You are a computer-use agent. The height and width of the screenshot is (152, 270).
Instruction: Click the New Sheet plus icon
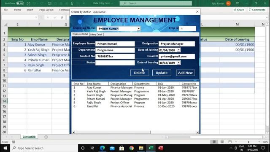[46, 137]
